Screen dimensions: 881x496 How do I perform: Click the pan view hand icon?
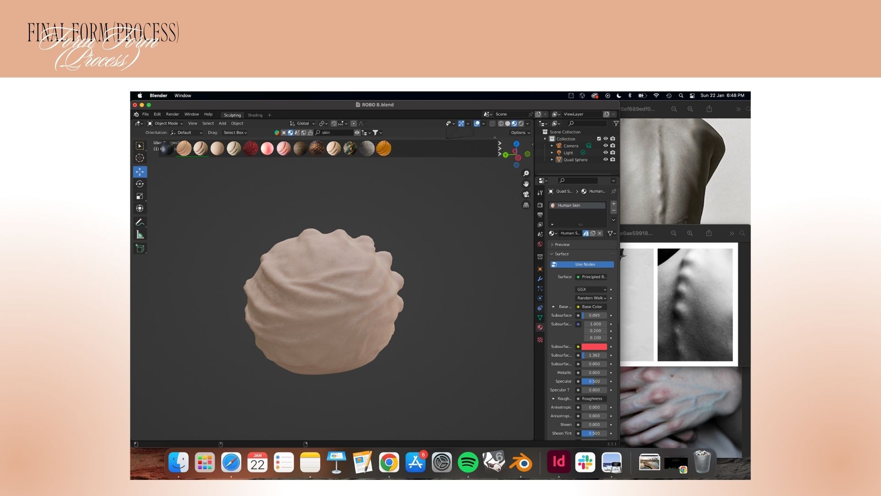click(526, 184)
